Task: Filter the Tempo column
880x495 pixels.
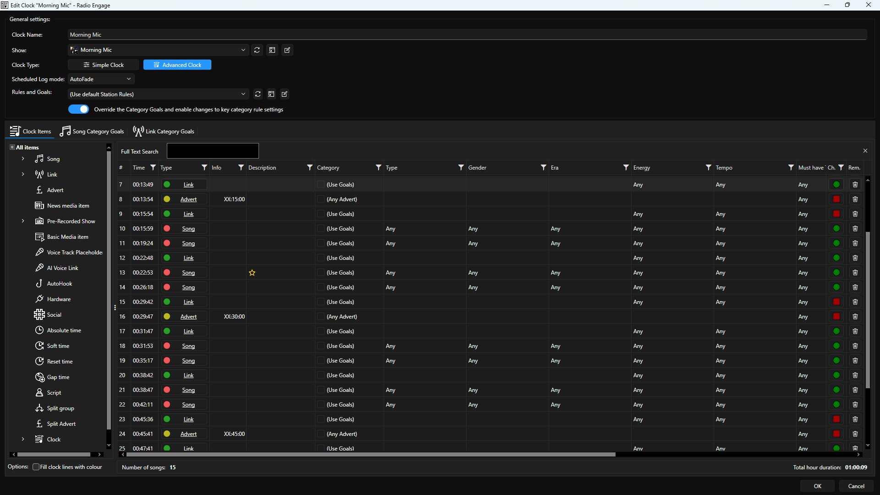Action: [791, 168]
